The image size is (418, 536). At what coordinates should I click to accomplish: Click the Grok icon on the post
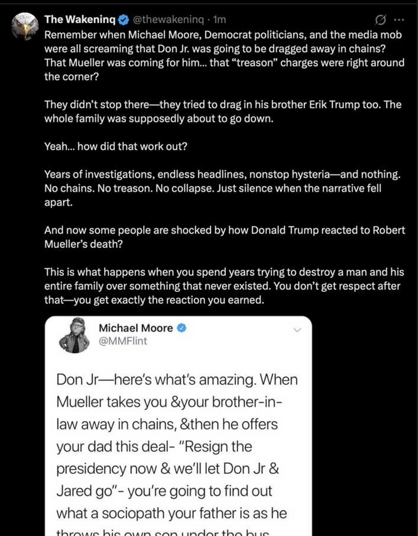[x=380, y=20]
